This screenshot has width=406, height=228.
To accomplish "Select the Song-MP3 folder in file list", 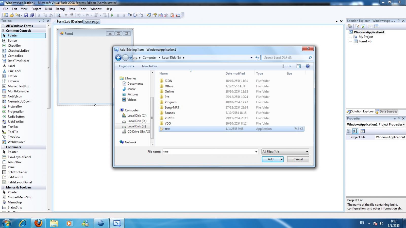I will pos(172,107).
